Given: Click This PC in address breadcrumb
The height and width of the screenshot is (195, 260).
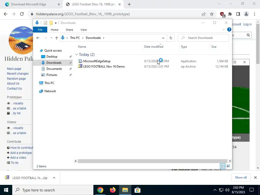Looking at the screenshot, I should point(75,38).
